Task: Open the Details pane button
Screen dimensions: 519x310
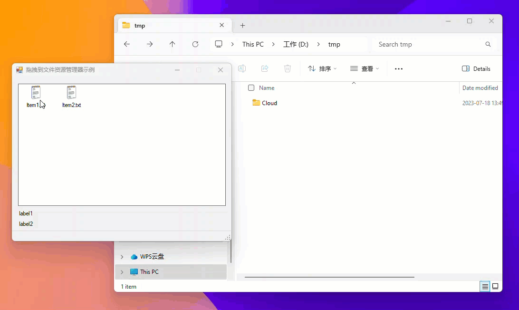Action: (476, 68)
